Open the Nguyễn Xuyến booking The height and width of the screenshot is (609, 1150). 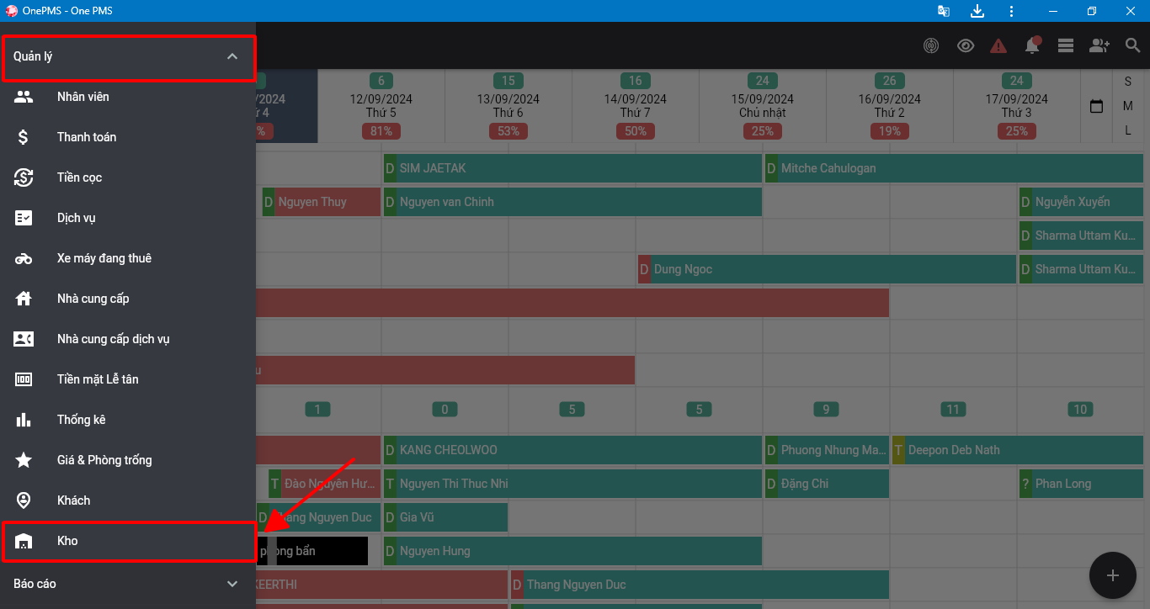(1081, 202)
